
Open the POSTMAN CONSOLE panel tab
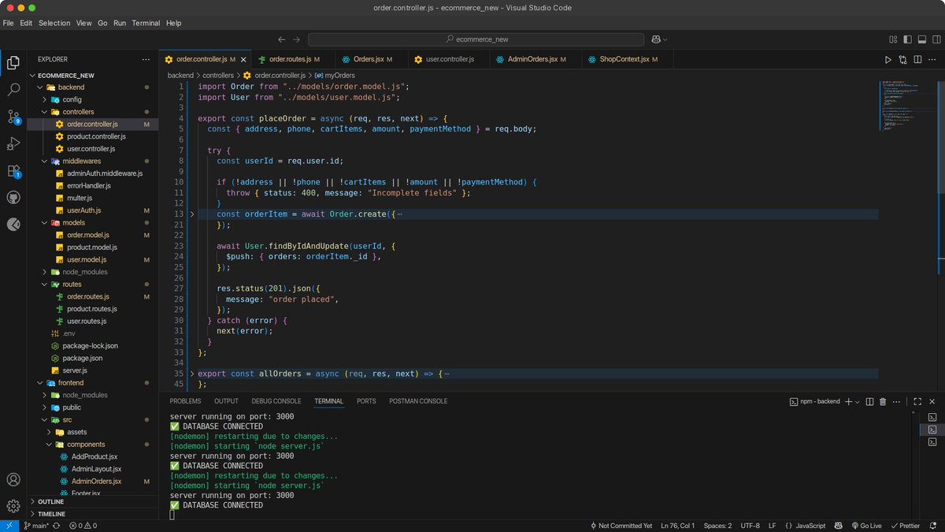(418, 401)
